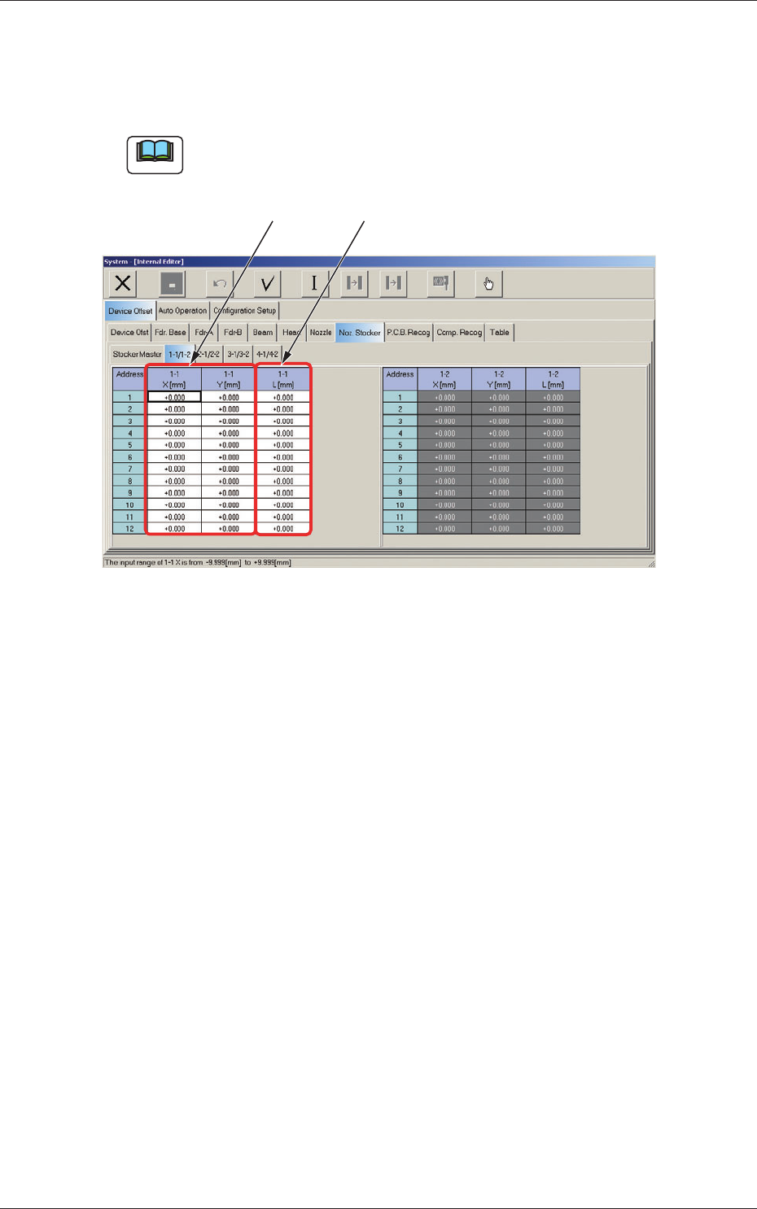Click the 1-1 X[mm] column header
The image size is (757, 1209).
174,379
